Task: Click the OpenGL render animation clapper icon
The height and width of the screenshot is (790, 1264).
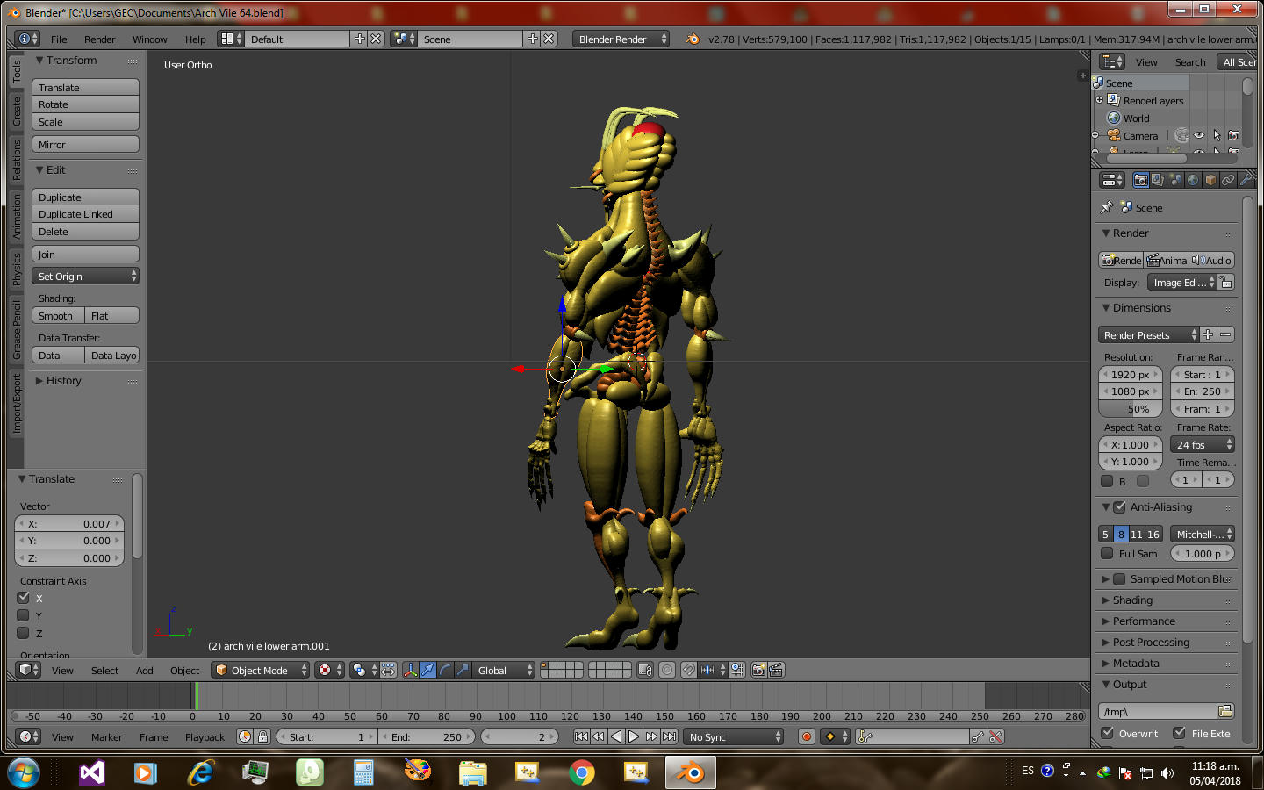Action: point(776,670)
